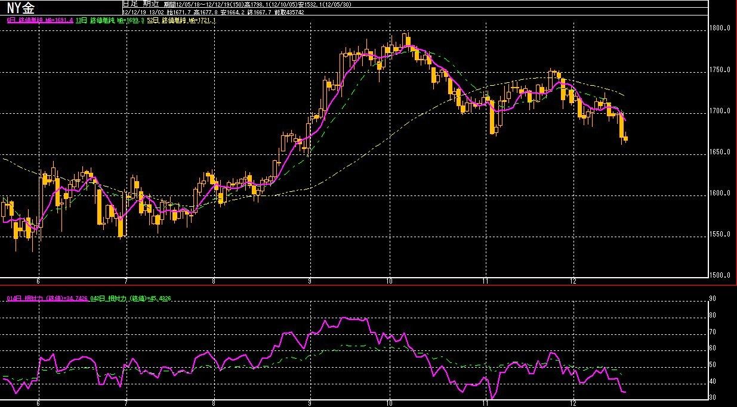737x407 pixels.
Task: Click the 80 level on RSI axis
Action: point(712,315)
